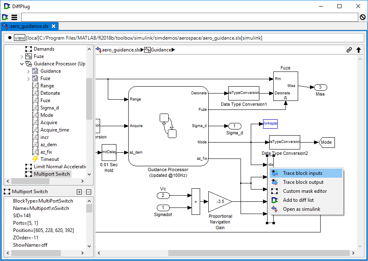This screenshot has height=261, width=368.
Task: Click the Timeout lightning bolt icon
Action: (x=35, y=159)
